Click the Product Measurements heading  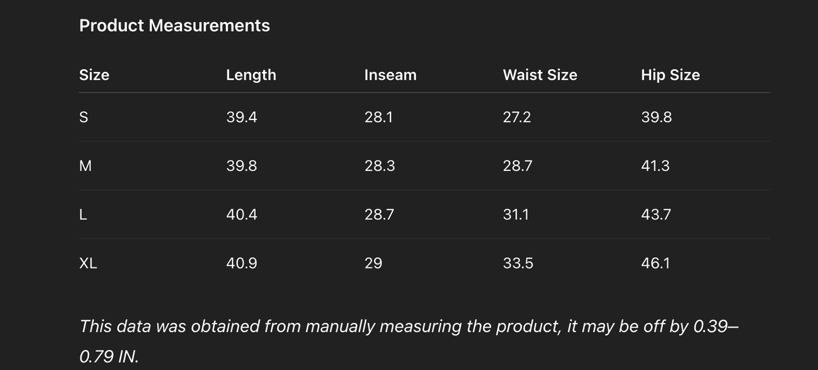[174, 25]
